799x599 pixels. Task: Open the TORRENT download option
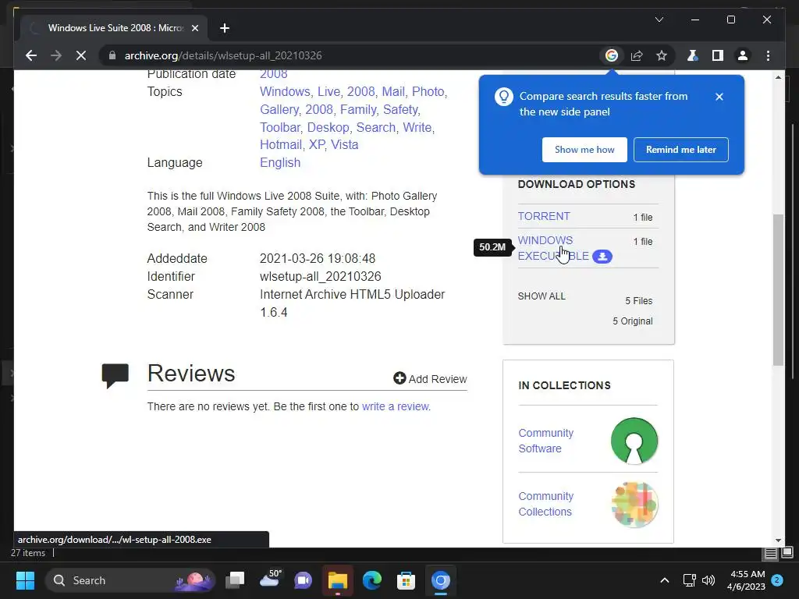pyautogui.click(x=544, y=216)
